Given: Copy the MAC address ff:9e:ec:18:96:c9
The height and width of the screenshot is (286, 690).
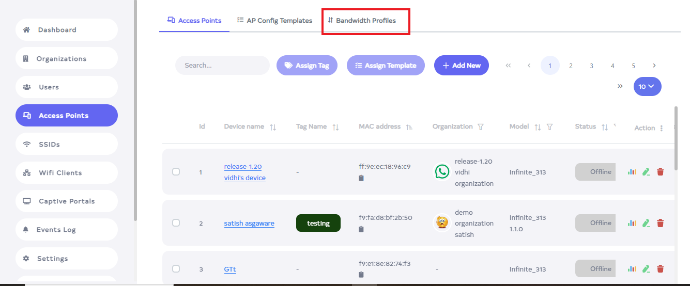Looking at the screenshot, I should coord(361,178).
